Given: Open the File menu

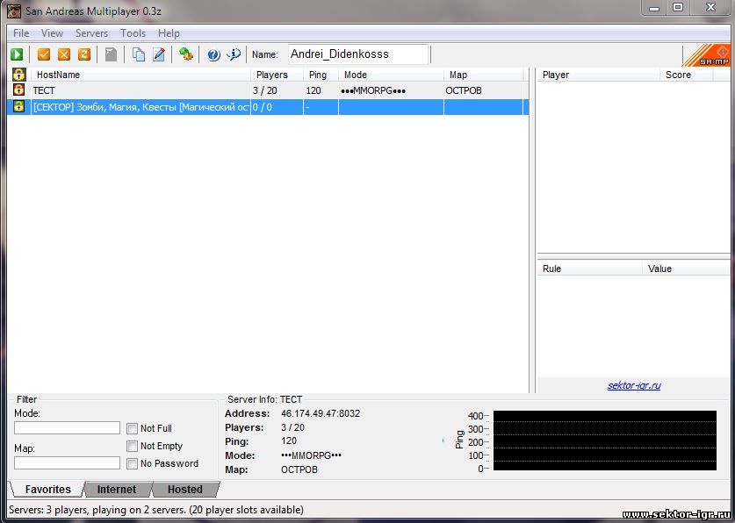Looking at the screenshot, I should click(x=21, y=33).
